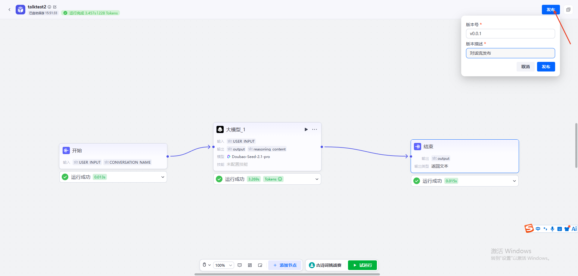The image size is (578, 276).
Task: Open the three-dot menu on 大模型_1 node
Action: click(x=315, y=129)
